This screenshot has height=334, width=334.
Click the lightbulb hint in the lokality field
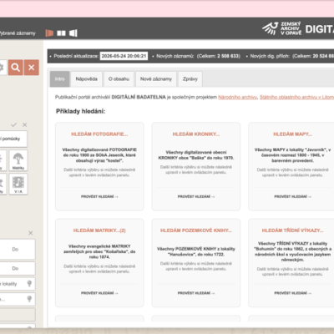pos(29,284)
